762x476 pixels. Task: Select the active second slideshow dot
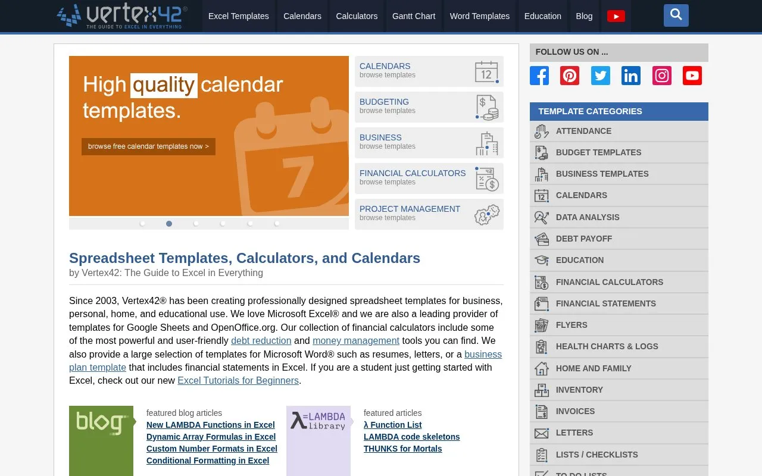[169, 224]
